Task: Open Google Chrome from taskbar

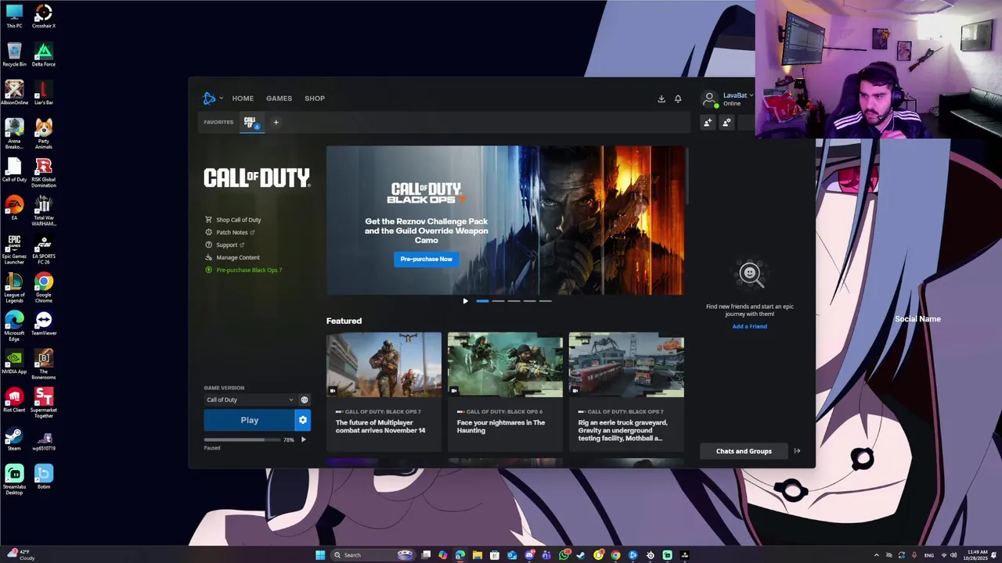Action: coord(615,555)
